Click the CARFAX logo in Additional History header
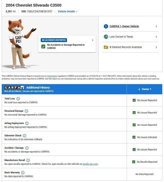The height and width of the screenshot is (182, 164). tap(14, 87)
